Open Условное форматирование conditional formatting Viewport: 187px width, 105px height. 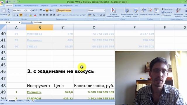coord(113,13)
